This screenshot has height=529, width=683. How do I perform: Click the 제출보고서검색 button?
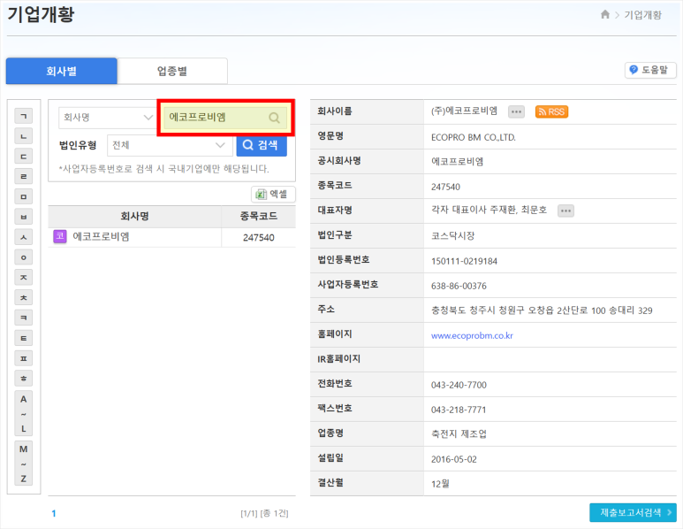pos(633,512)
